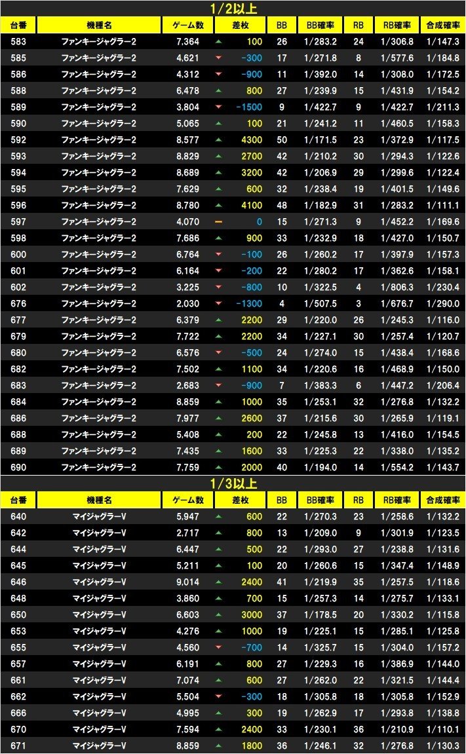Select the 合成確率 header in the 1/2以上 table
This screenshot has height=754, width=466.
coord(443,25)
